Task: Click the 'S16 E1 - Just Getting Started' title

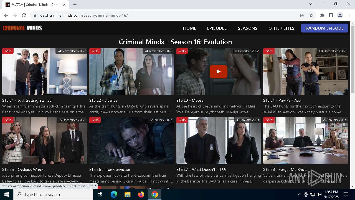Action: pyautogui.click(x=27, y=100)
